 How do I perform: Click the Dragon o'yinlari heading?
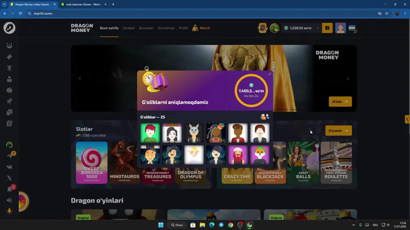point(97,200)
